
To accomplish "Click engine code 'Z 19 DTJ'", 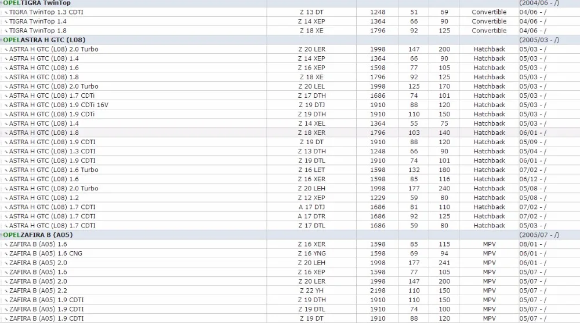I will click(311, 105).
